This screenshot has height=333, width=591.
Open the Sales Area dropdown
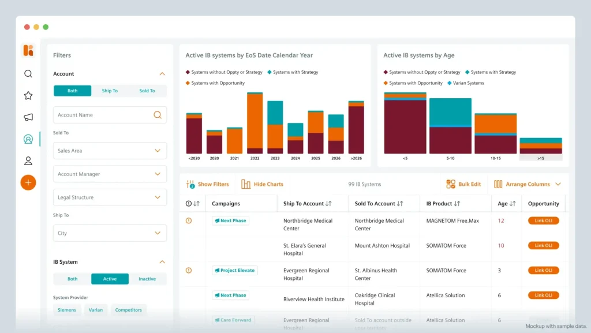(x=110, y=151)
